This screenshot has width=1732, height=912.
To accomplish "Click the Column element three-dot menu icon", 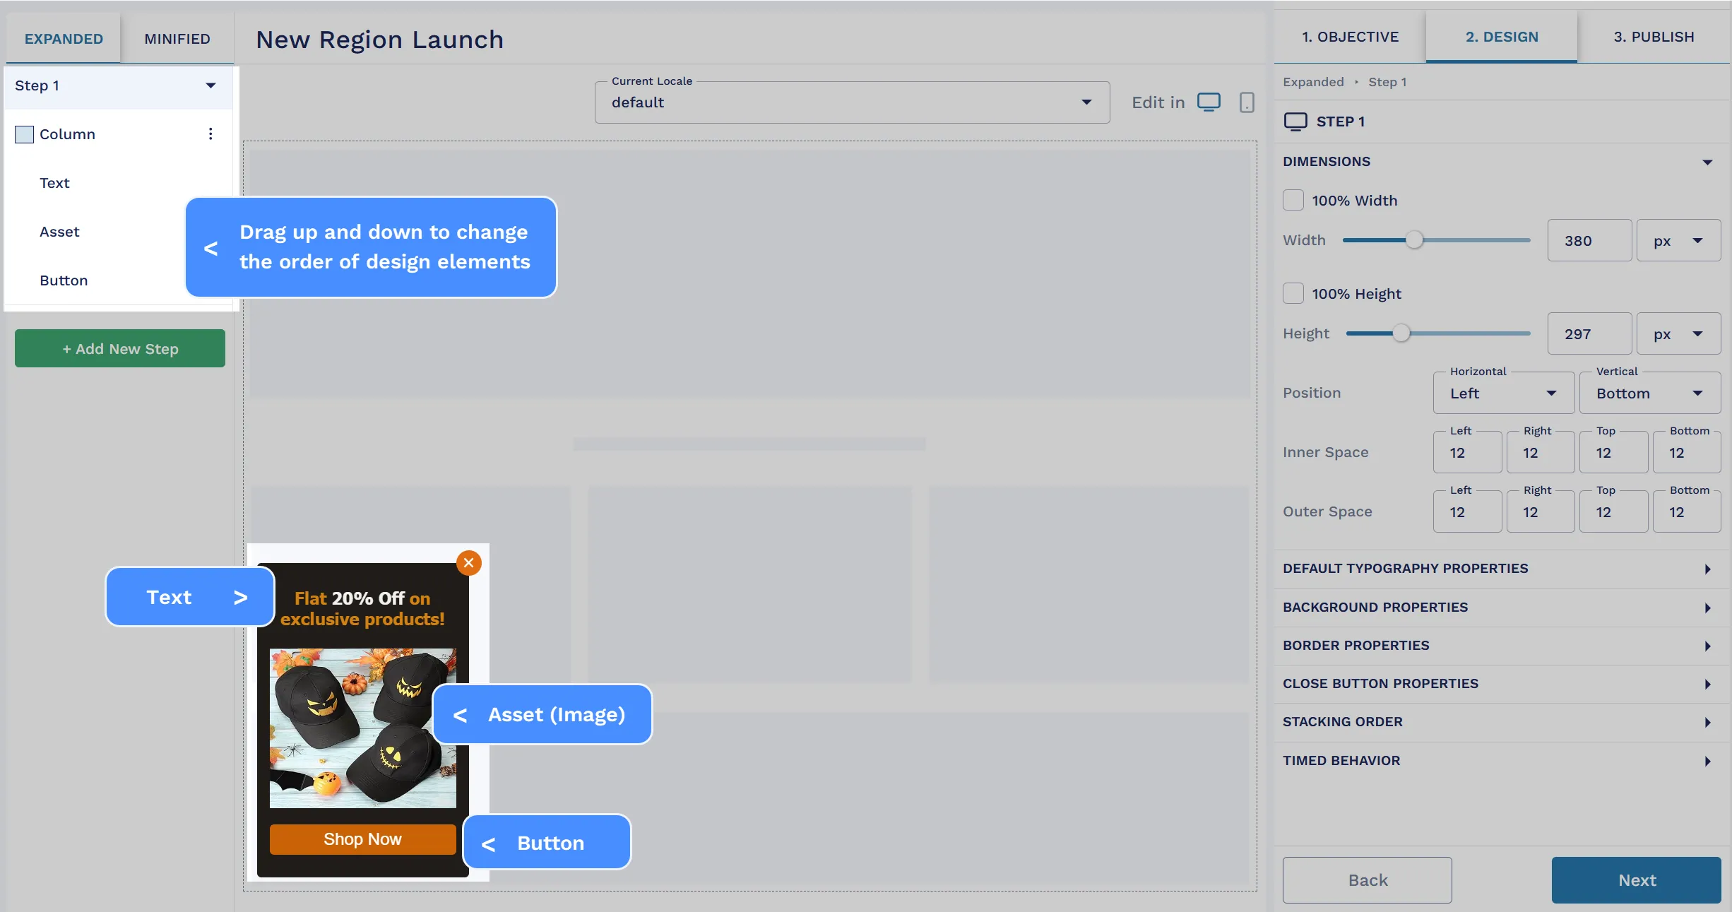I will point(210,134).
